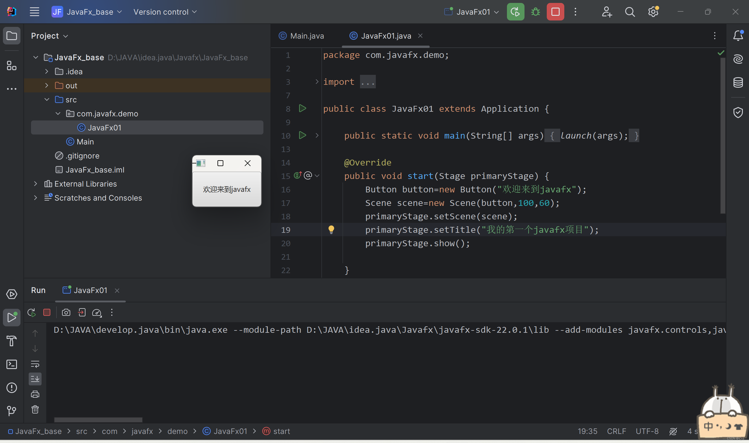749x443 pixels.
Task: Open the Terminal tool window
Action: [x=12, y=364]
